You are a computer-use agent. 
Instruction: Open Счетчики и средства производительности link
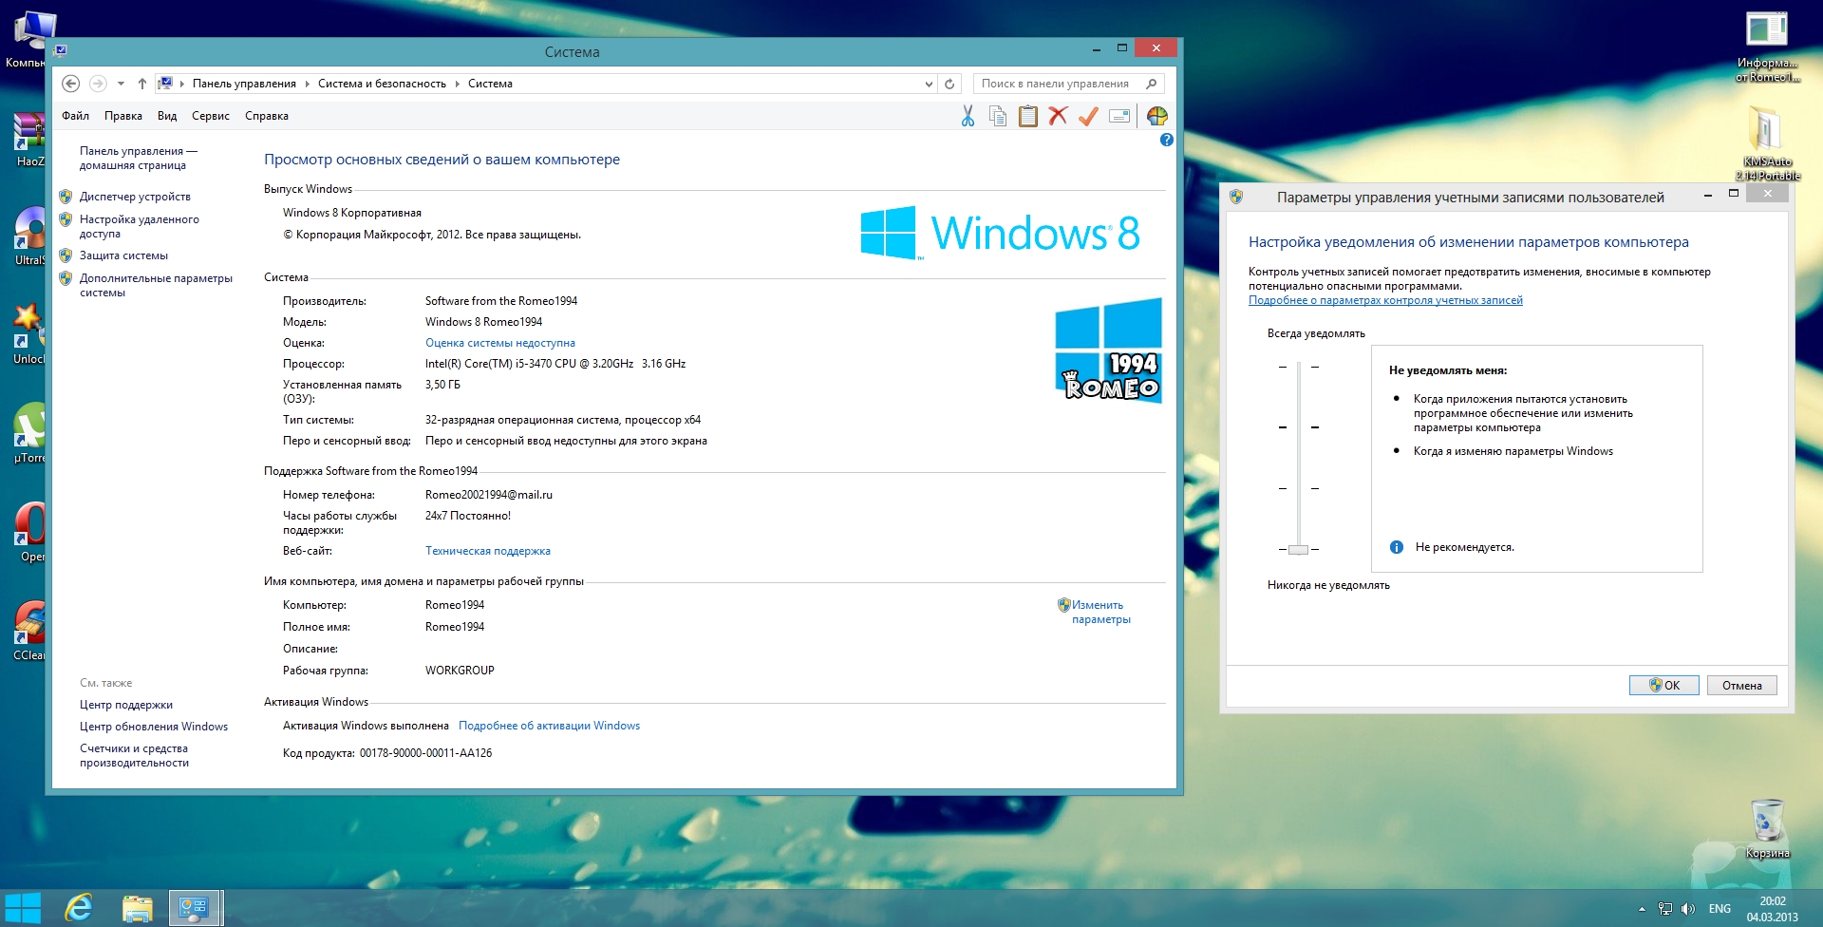click(x=134, y=755)
